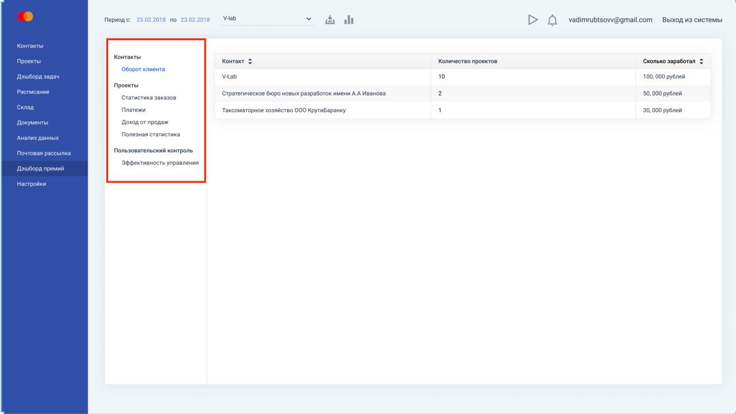Open Почтовая рассылка
736x414 pixels.
[44, 154]
